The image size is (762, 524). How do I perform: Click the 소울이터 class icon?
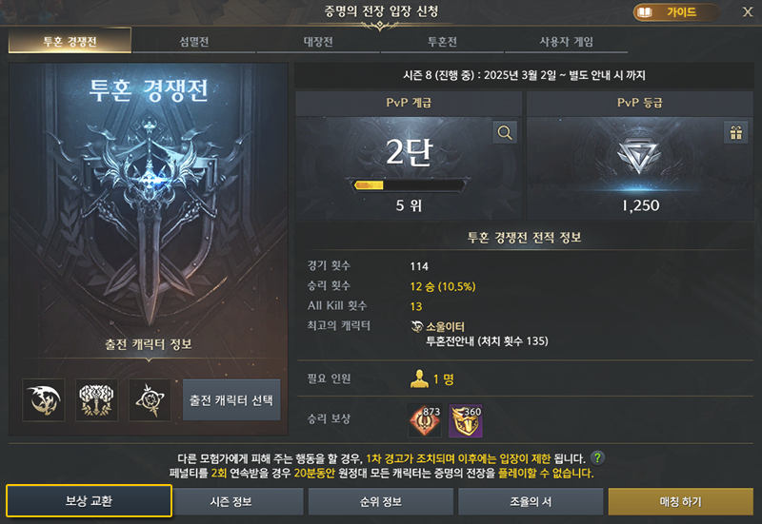click(x=417, y=326)
